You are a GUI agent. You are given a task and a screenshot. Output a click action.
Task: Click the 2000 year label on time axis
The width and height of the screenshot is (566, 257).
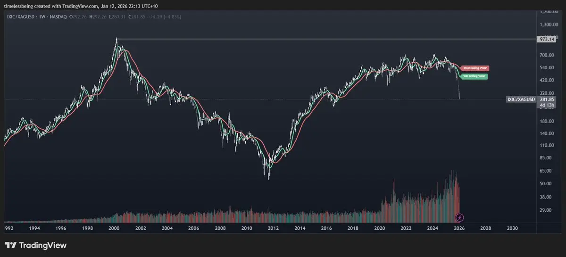(x=114, y=228)
